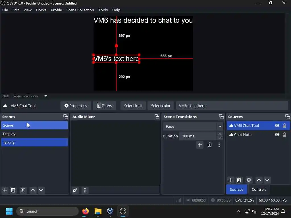This screenshot has height=218, width=291.
Task: Select the VM6 Chat Tool source row
Action: pyautogui.click(x=258, y=125)
